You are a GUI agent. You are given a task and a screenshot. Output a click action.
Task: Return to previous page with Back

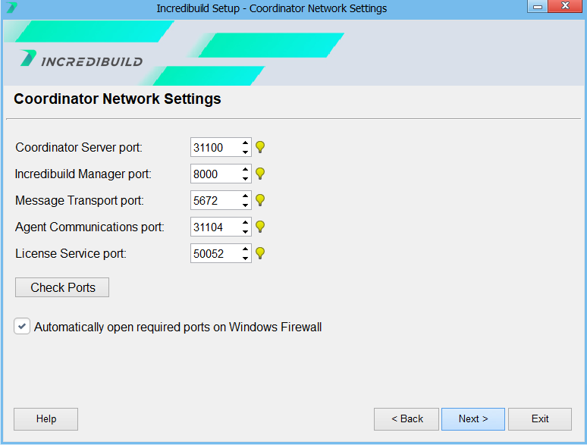(x=407, y=419)
